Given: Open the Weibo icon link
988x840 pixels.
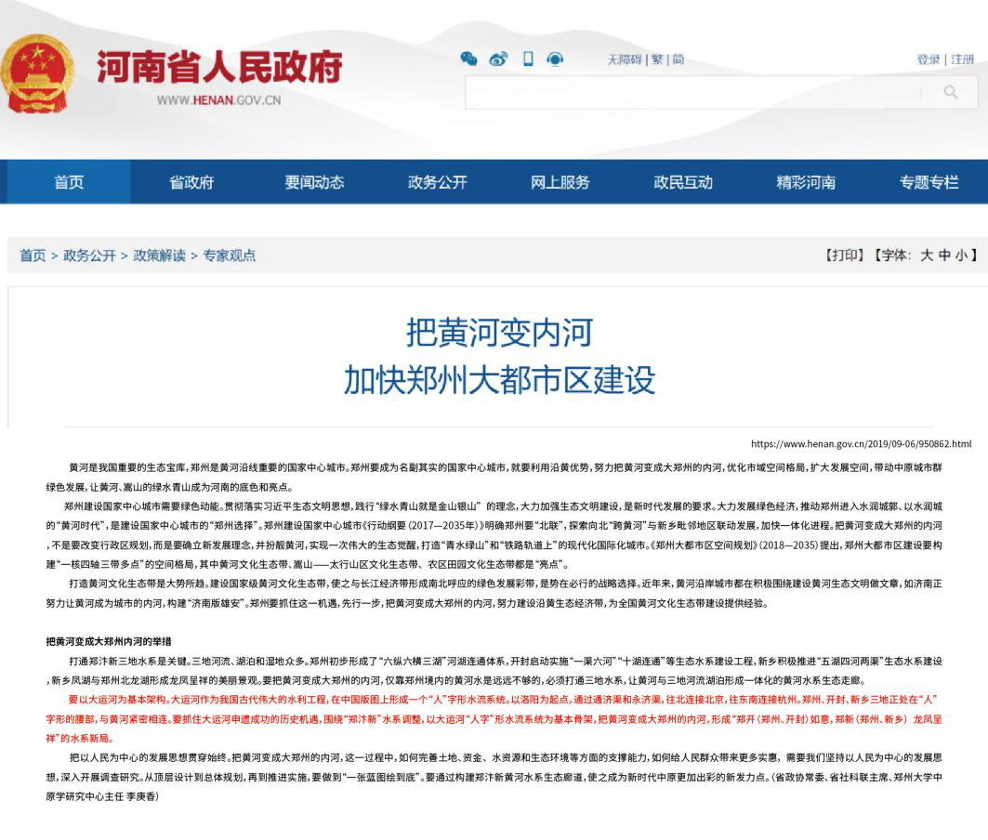Looking at the screenshot, I should 498,59.
